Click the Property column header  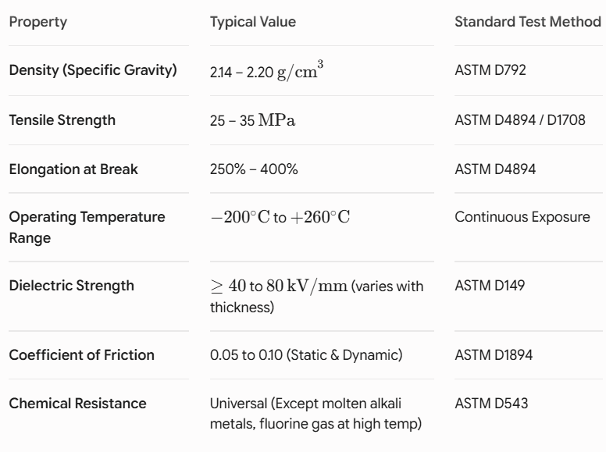click(37, 22)
